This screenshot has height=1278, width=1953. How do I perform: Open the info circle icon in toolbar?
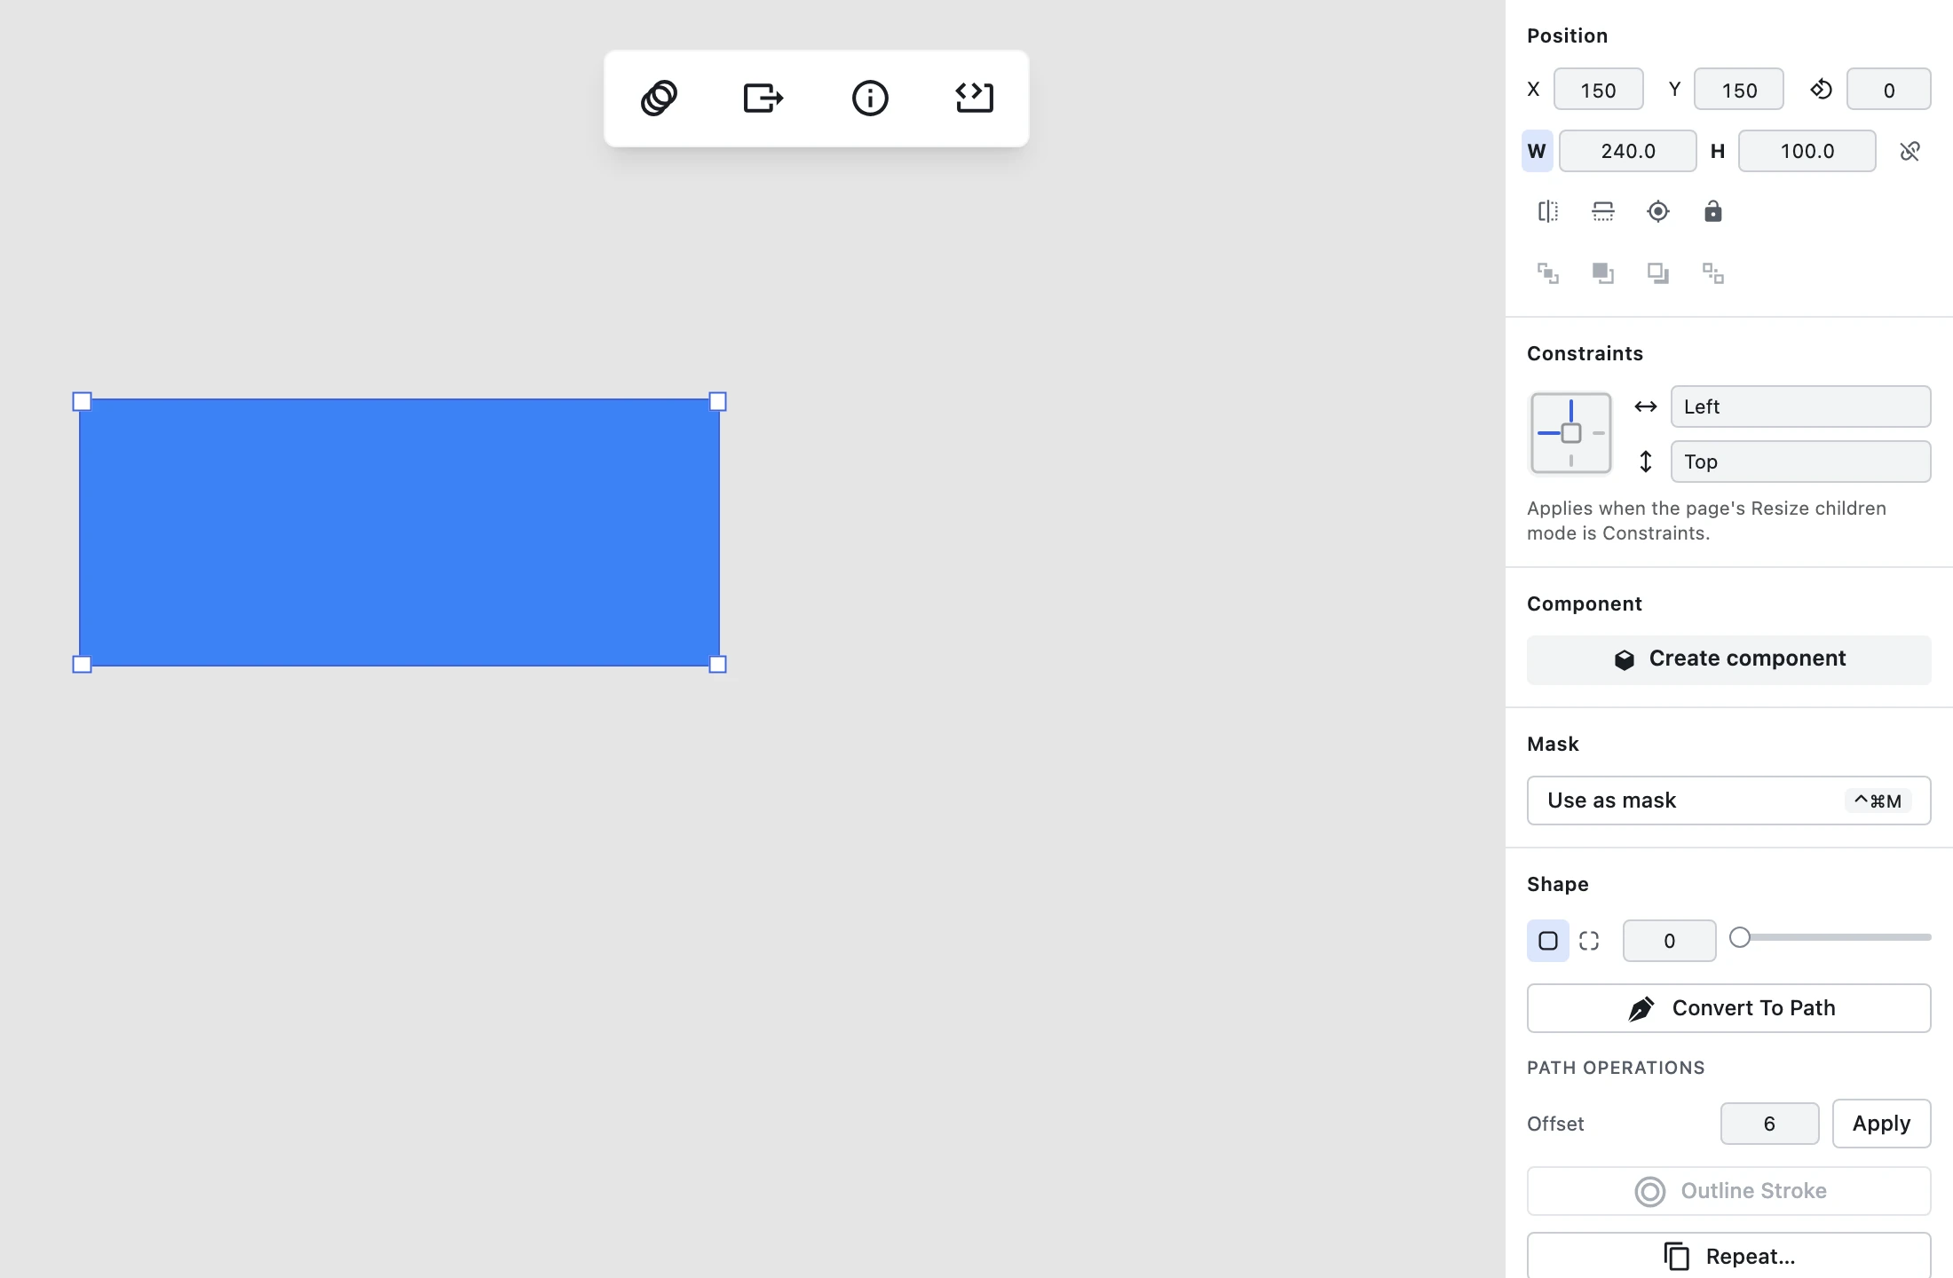[870, 98]
